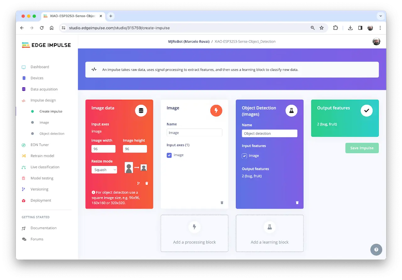Remove the Image processing block with trash icon
402x280 pixels.
[x=222, y=203]
